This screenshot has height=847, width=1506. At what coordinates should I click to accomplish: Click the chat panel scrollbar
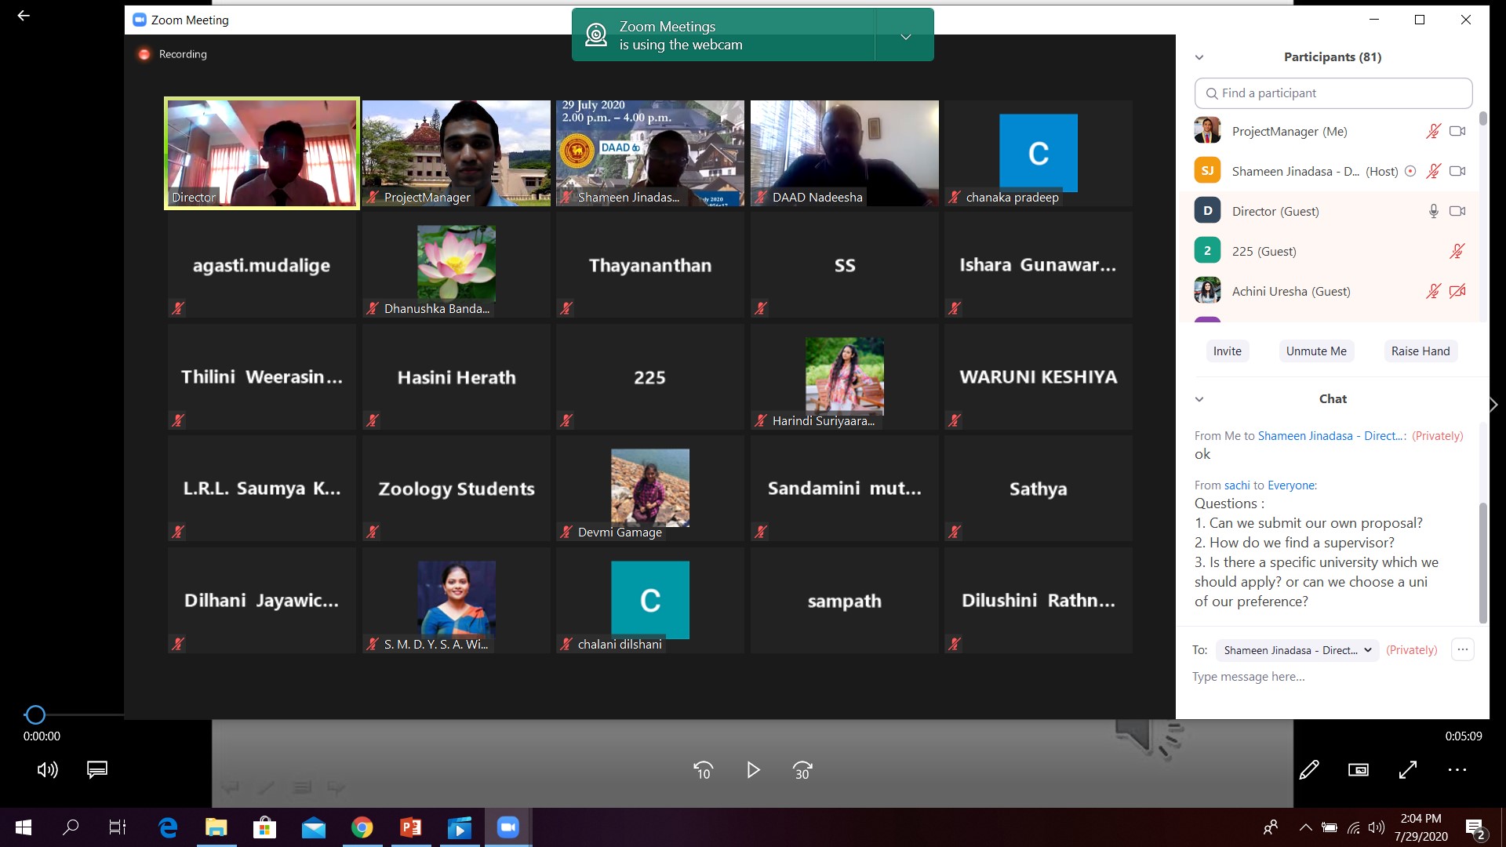[1482, 562]
